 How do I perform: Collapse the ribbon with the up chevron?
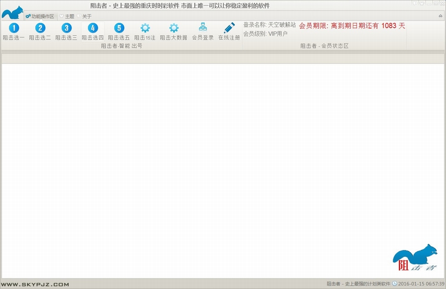click(441, 16)
